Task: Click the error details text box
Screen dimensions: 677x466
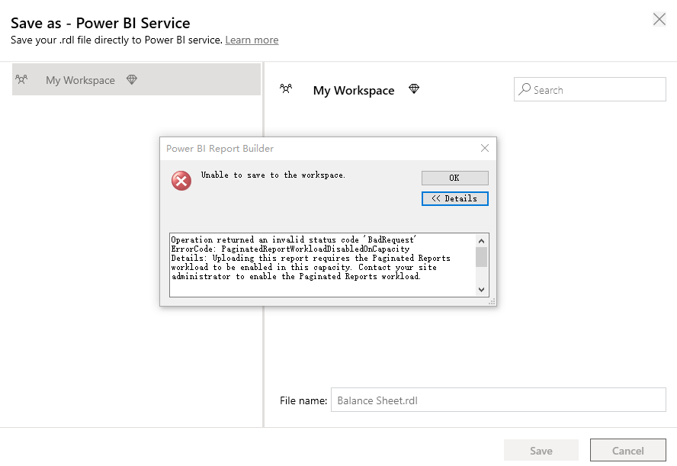Action: [x=323, y=265]
